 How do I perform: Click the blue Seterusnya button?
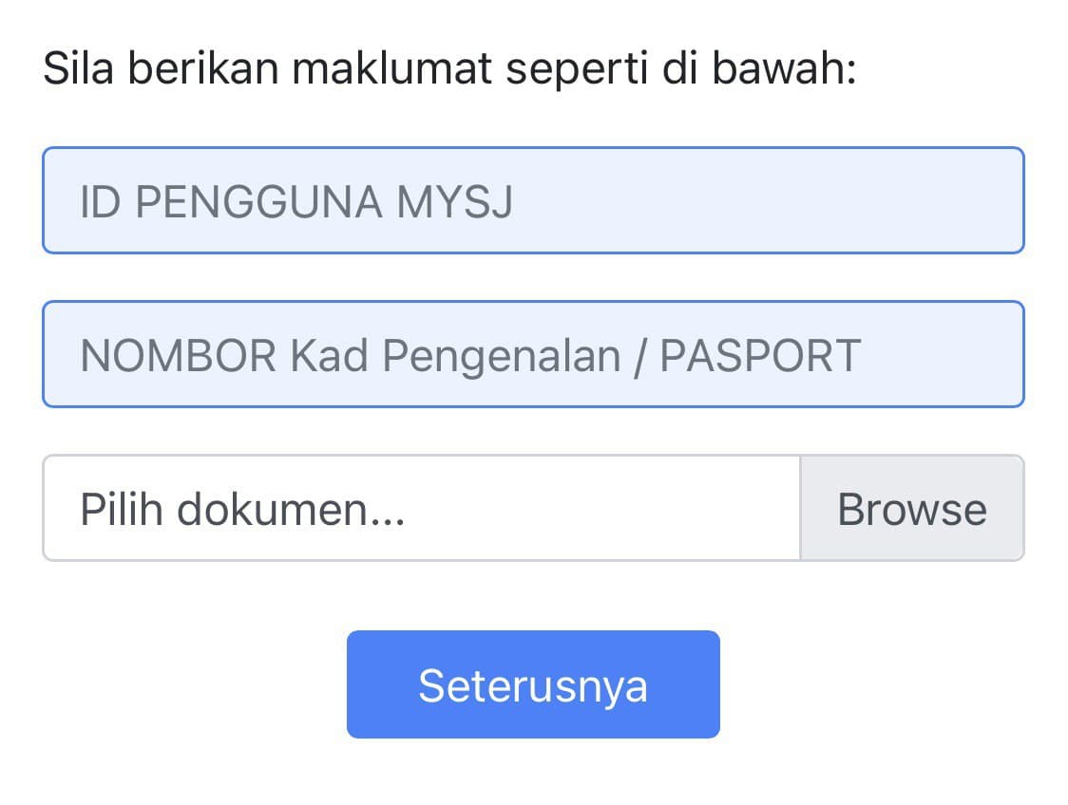point(533,684)
